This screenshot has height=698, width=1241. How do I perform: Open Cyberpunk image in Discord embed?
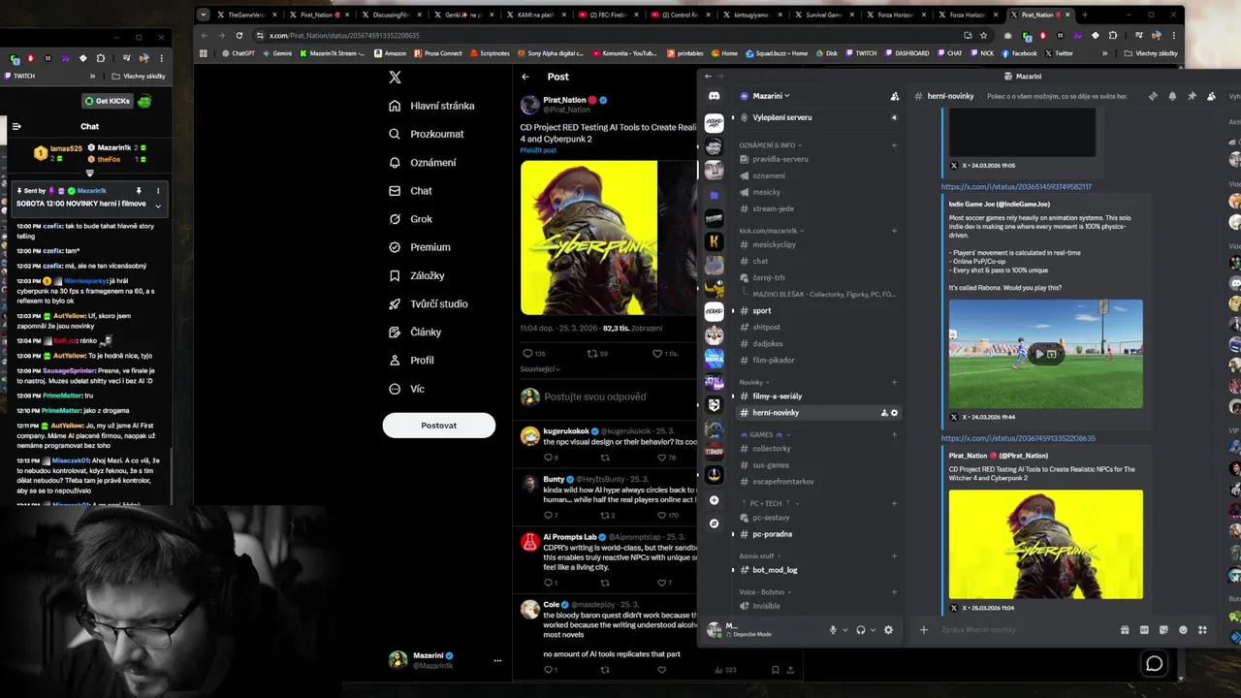[x=1045, y=544]
